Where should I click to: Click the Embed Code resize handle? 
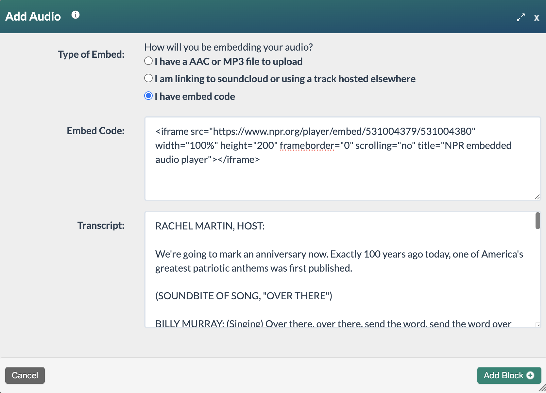tap(537, 197)
